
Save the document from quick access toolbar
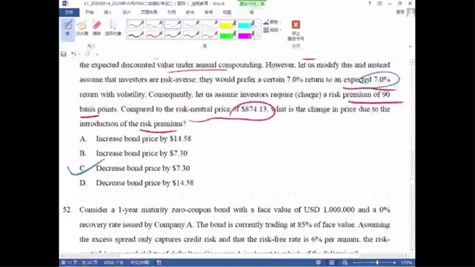point(63,54)
